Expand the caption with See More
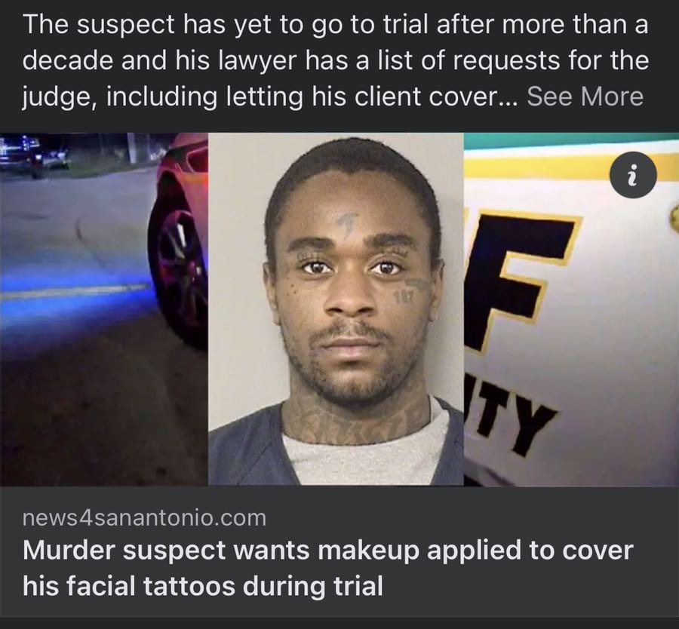The width and height of the screenshot is (679, 629). coord(585,96)
